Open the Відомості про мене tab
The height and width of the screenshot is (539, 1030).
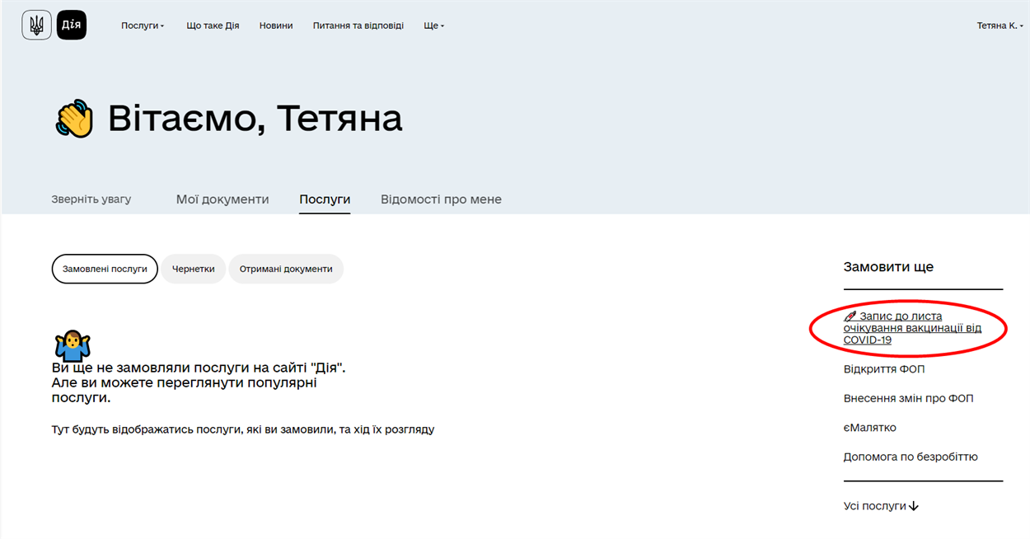click(441, 199)
